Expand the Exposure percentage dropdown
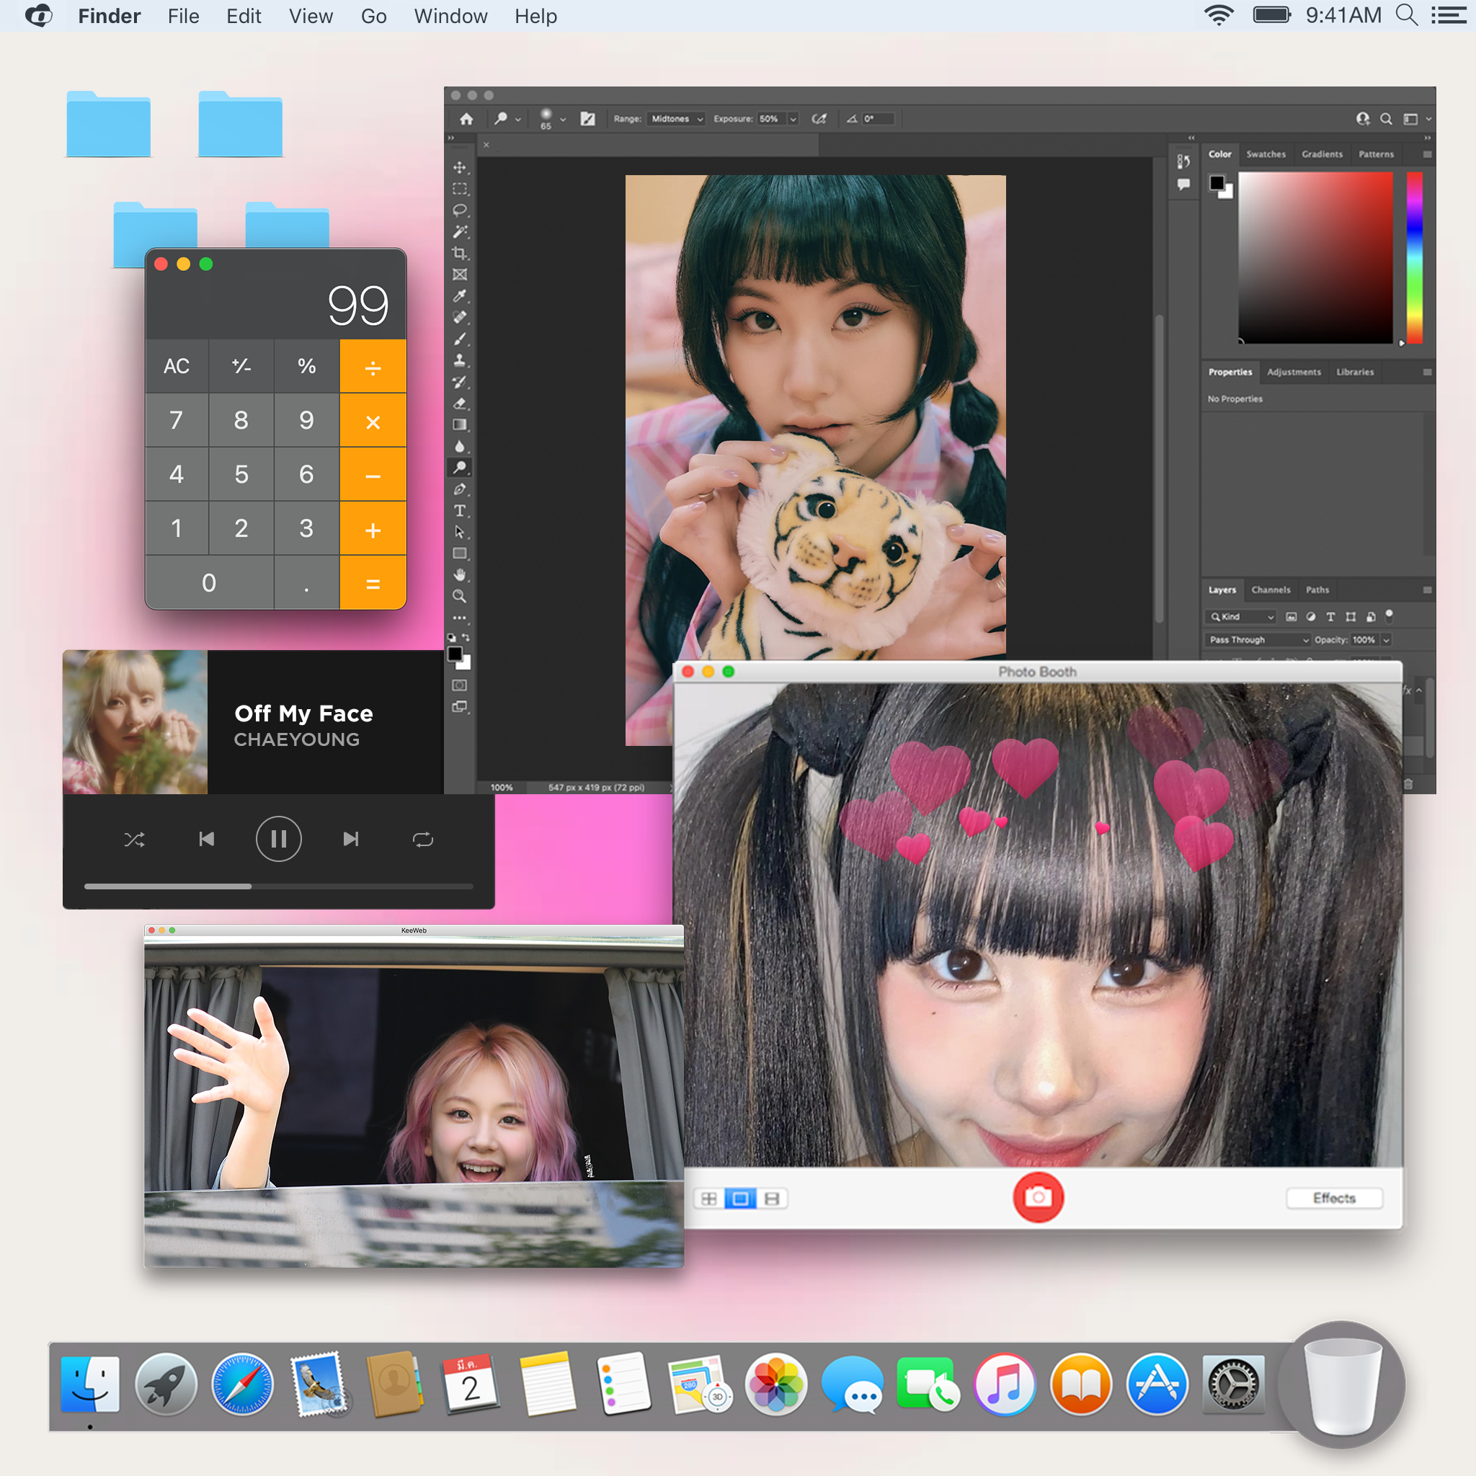 coord(793,118)
